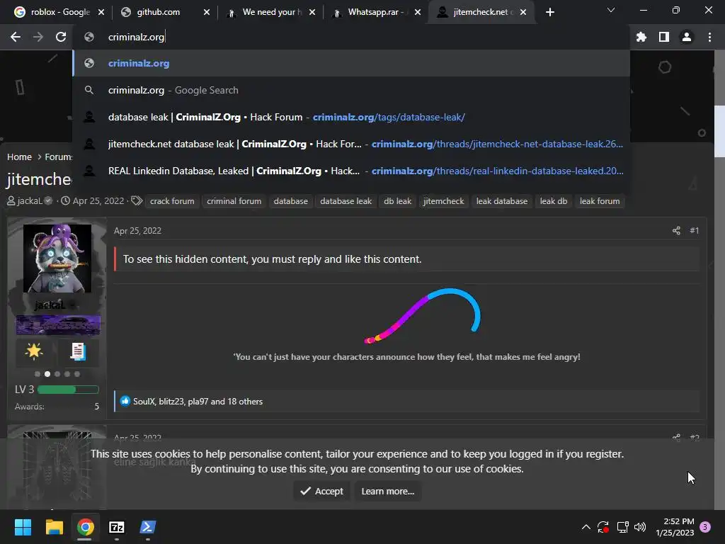Toggle the browser side panel icon

click(x=664, y=37)
